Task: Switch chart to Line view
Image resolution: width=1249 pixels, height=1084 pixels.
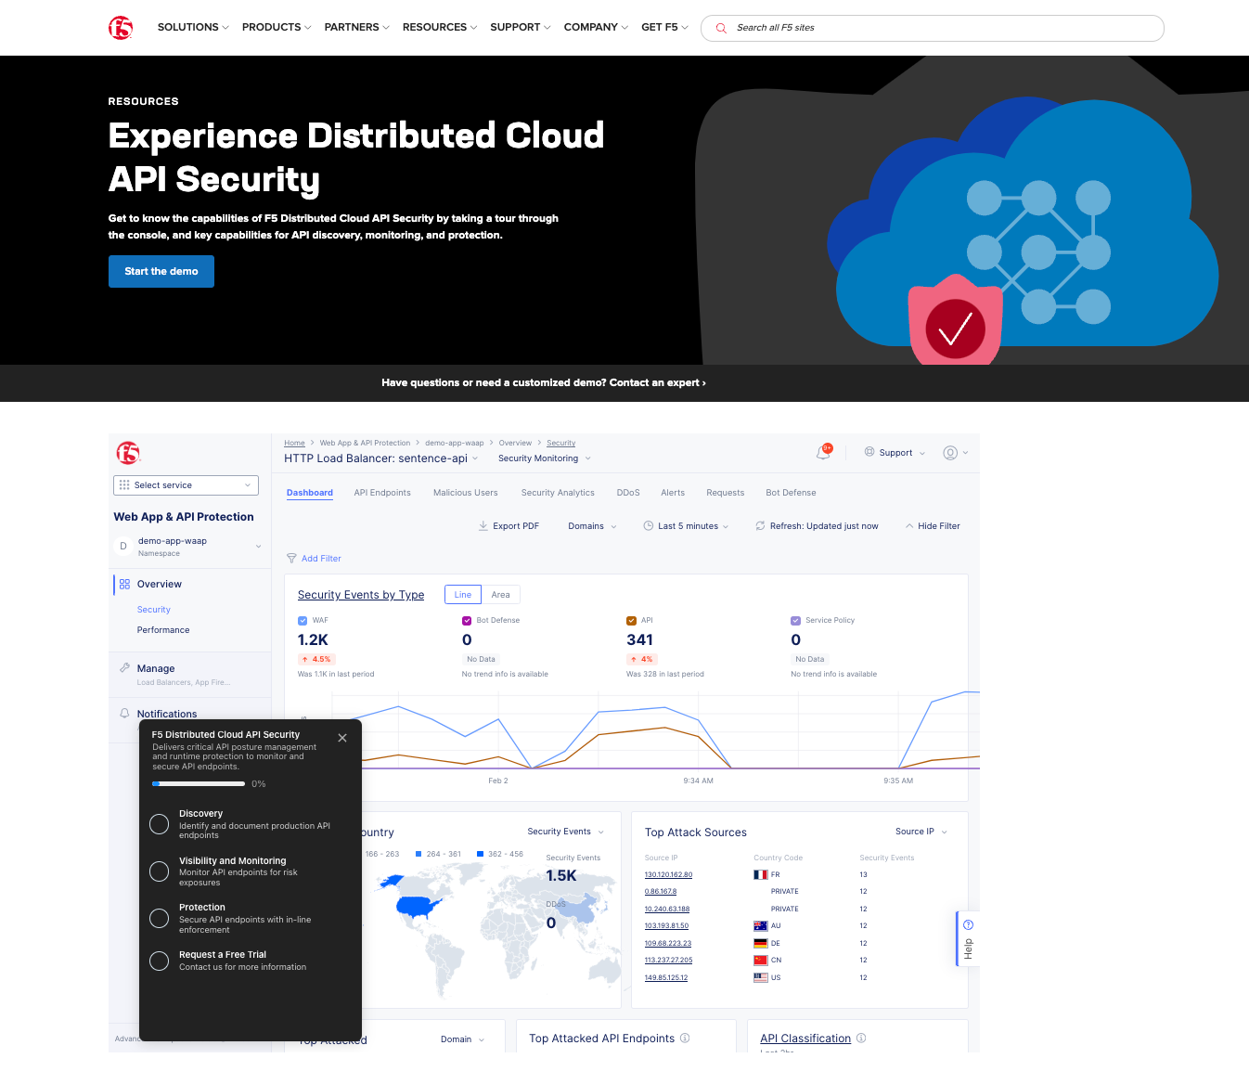Action: pyautogui.click(x=463, y=595)
